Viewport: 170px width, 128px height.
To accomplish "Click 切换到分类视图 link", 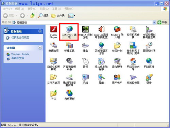I will click(20, 38).
